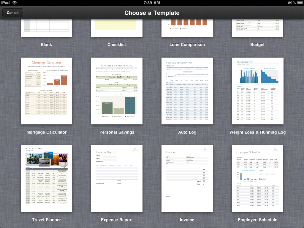Select the Travel Planner template

46,178
